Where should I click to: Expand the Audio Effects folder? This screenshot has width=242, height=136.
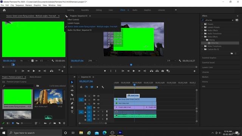tap(202, 30)
